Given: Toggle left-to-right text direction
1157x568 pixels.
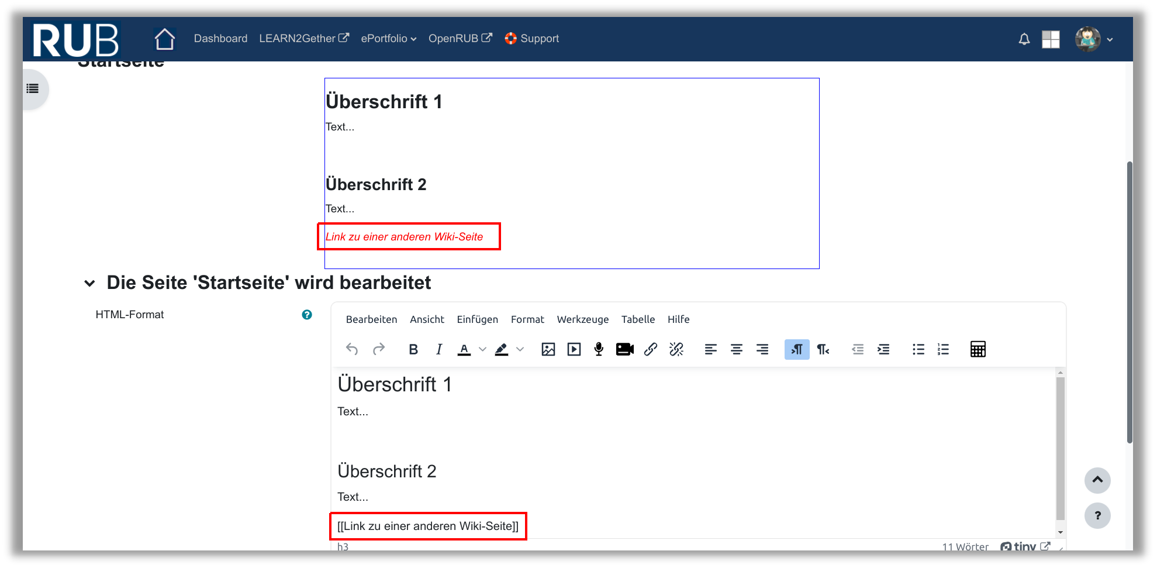Looking at the screenshot, I should click(x=796, y=349).
